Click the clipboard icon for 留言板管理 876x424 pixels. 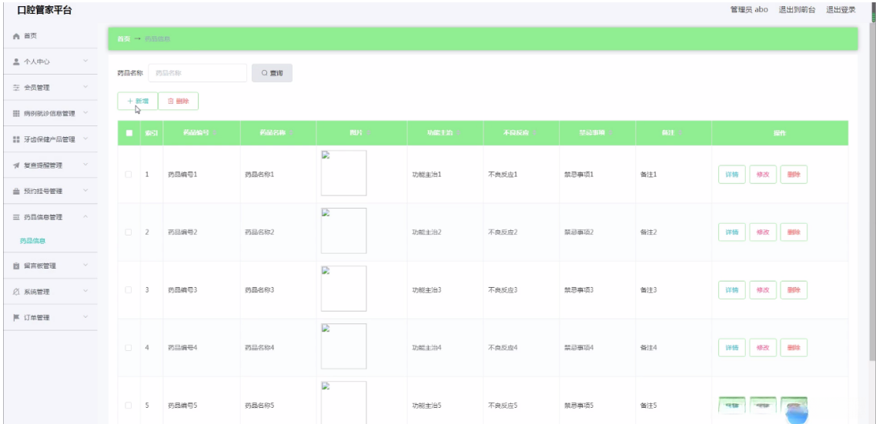tap(16, 266)
